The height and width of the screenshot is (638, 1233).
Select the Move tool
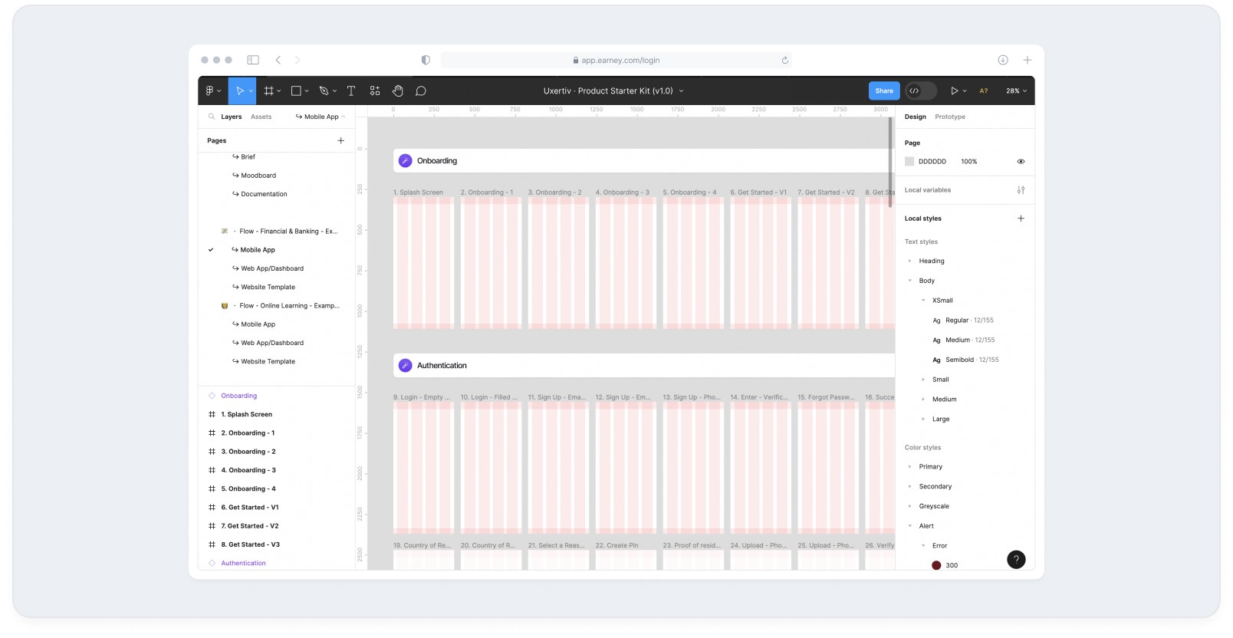coord(239,90)
